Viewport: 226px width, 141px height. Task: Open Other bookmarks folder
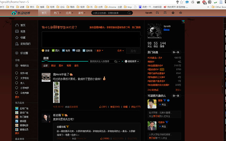click(219, 7)
